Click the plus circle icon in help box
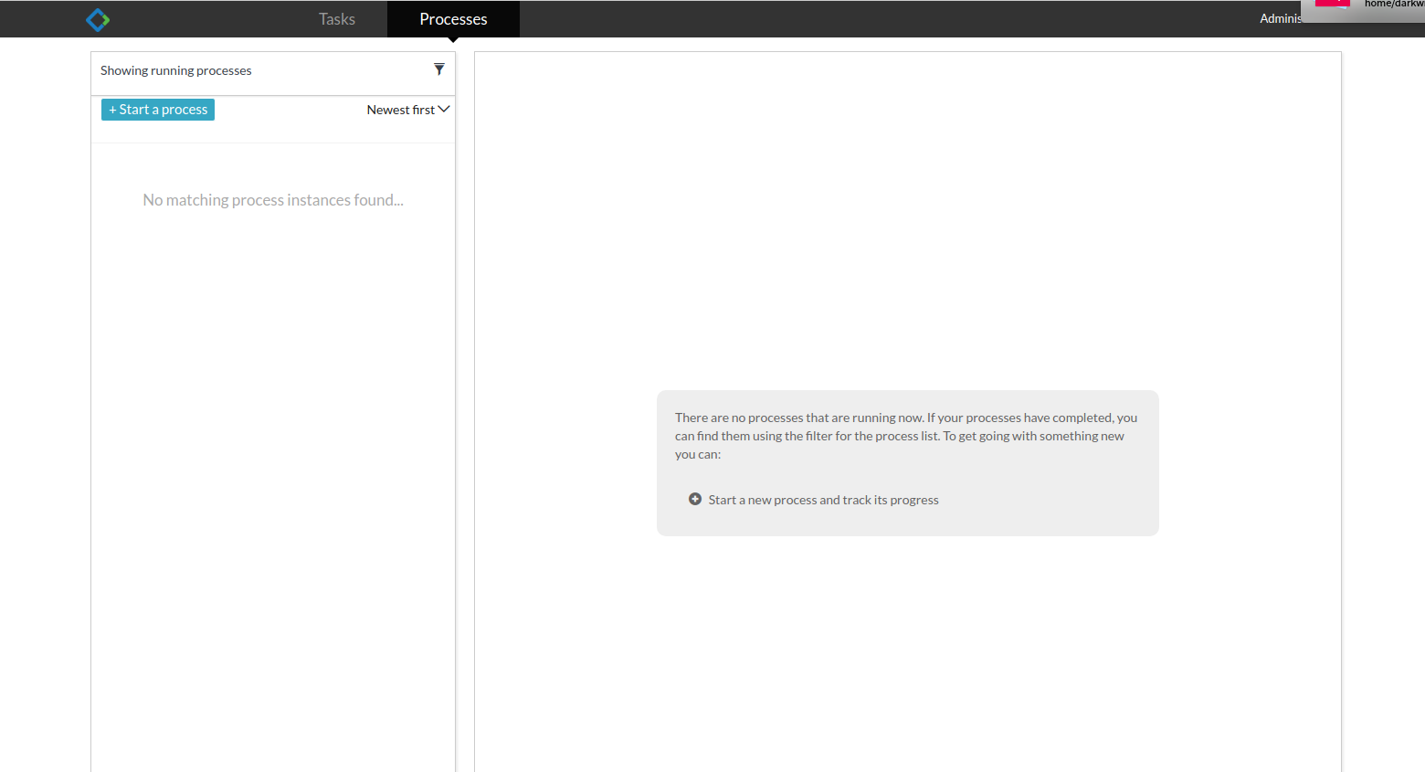The image size is (1425, 772). click(x=695, y=499)
